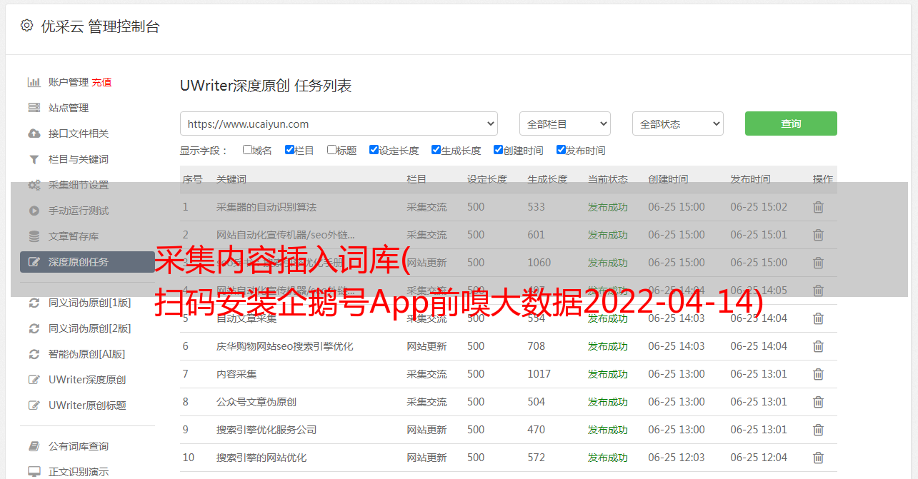Image resolution: width=918 pixels, height=479 pixels.
Task: Open the 全部栏目 dropdown
Action: coord(565,123)
